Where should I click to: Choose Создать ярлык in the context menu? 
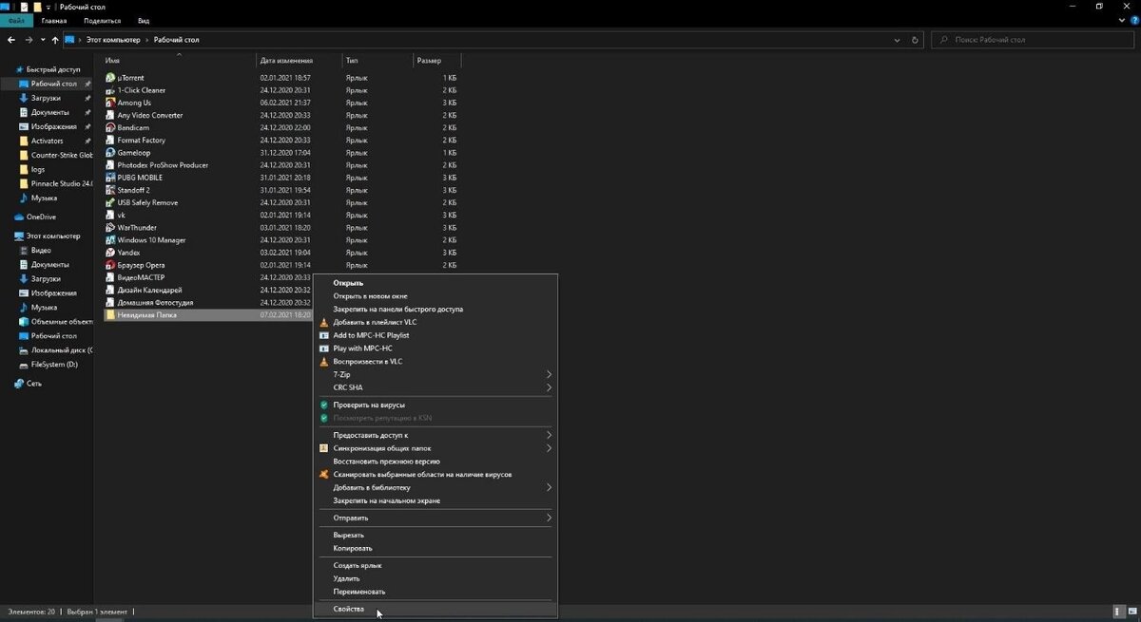pyautogui.click(x=435, y=565)
